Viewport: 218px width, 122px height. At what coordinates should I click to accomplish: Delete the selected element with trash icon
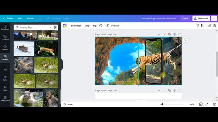pos(215,26)
